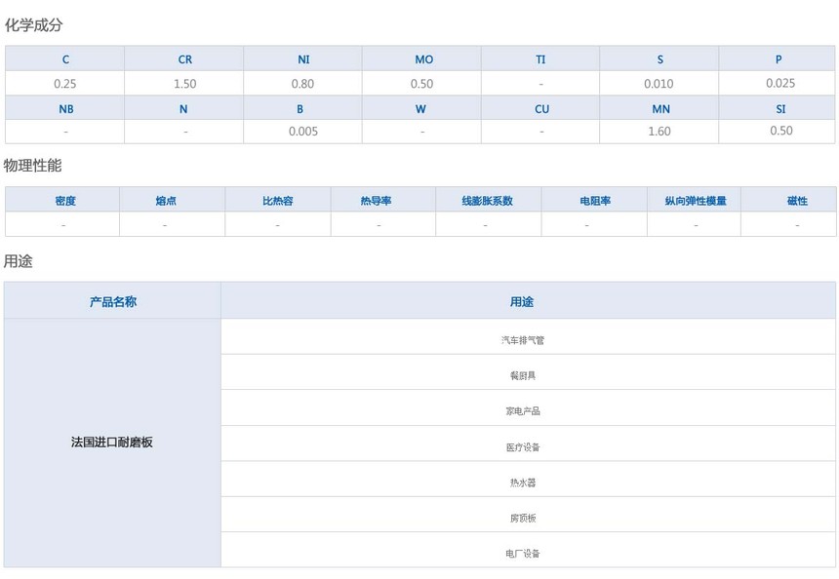This screenshot has height=579, width=839.
Task: Click the 化学成分 section heading
Action: [x=33, y=25]
